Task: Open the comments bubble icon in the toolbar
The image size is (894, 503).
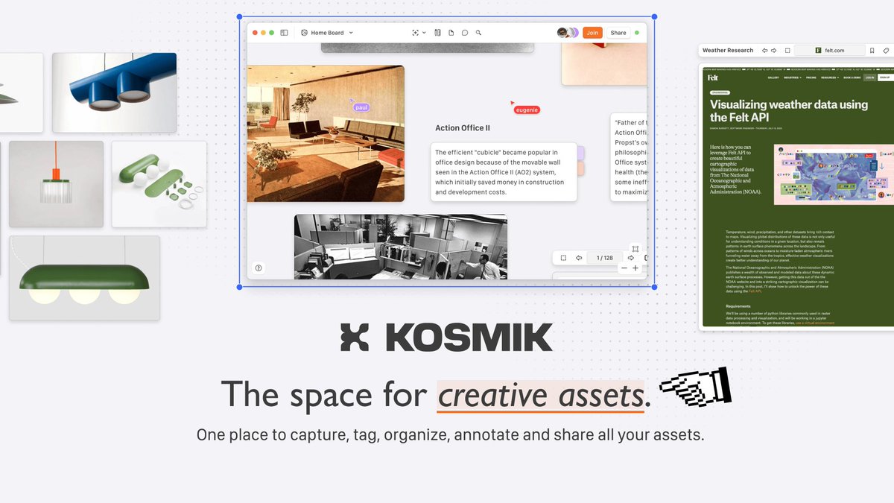Action: pos(464,32)
